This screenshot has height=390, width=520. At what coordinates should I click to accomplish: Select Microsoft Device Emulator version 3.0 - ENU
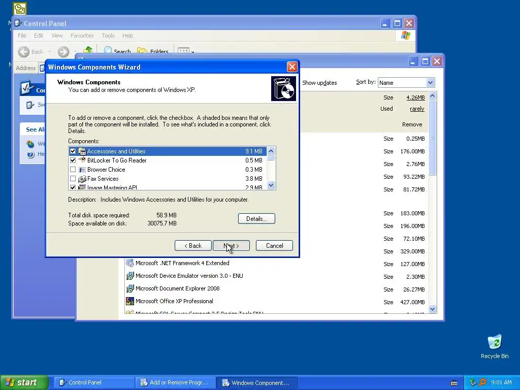tap(189, 276)
